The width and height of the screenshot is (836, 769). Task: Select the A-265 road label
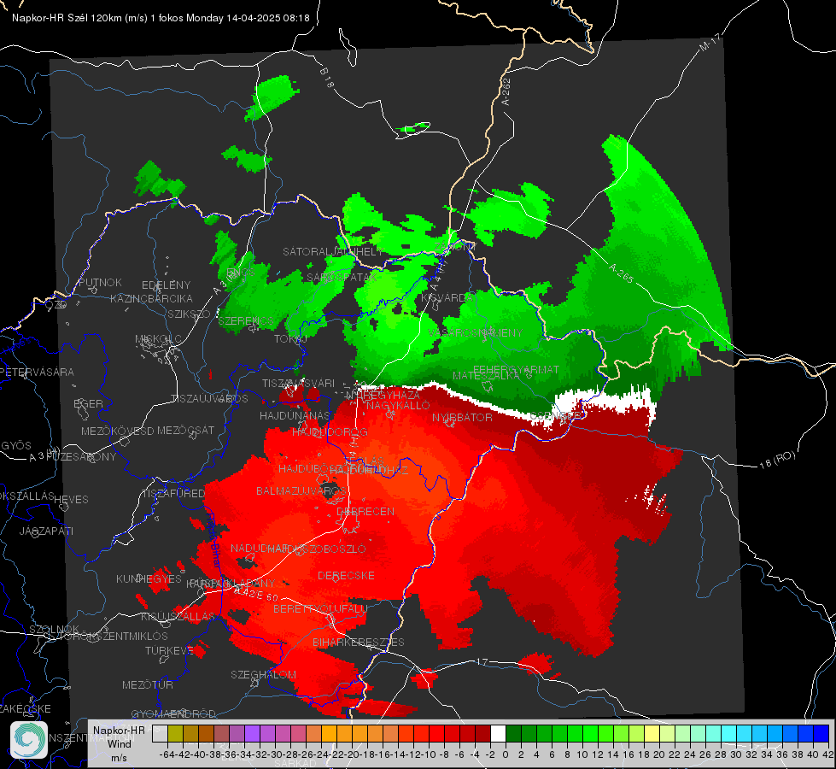click(x=621, y=273)
